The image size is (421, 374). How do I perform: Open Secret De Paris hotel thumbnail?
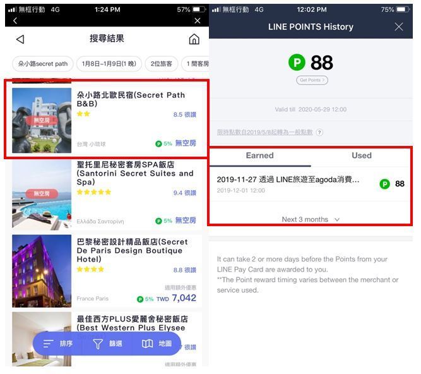42,271
